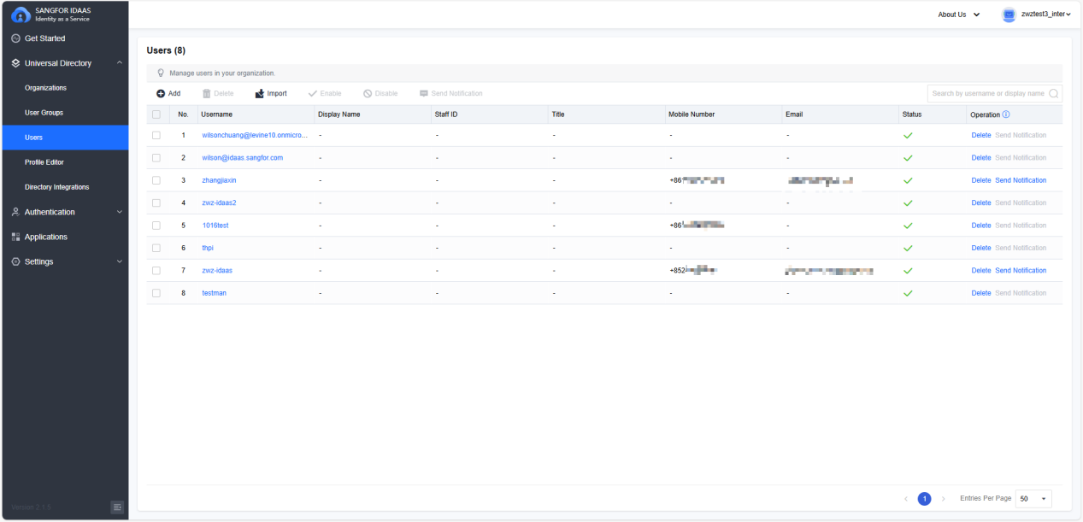Send Notification to zwz-idaas
This screenshot has width=1083, height=522.
[1021, 270]
